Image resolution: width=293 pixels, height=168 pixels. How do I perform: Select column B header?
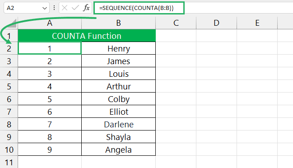pyautogui.click(x=118, y=23)
